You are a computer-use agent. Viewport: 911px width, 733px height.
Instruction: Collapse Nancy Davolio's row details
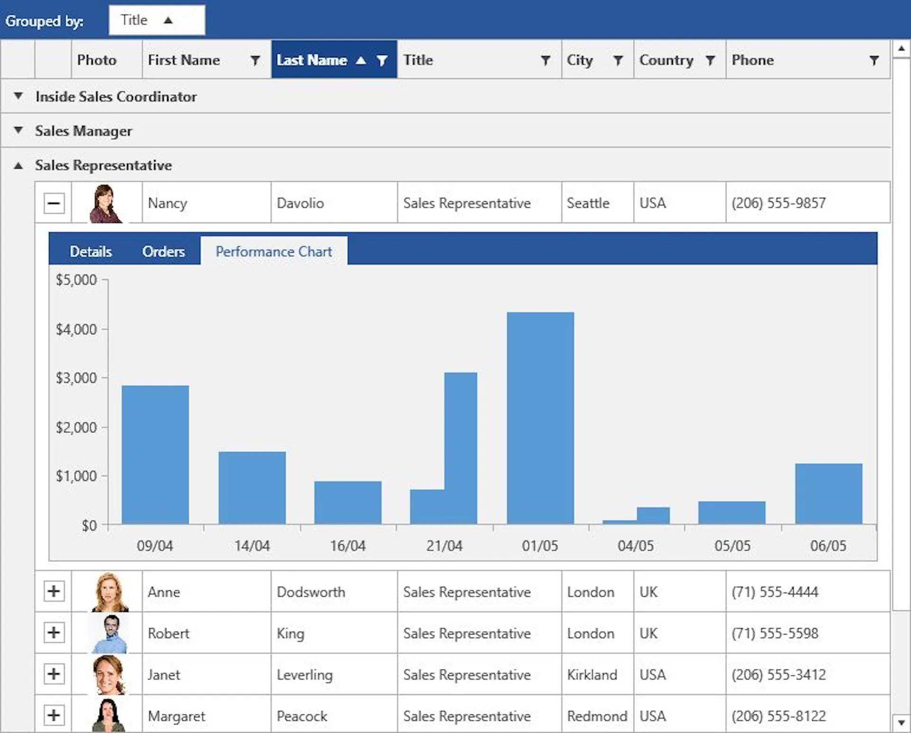tap(54, 203)
